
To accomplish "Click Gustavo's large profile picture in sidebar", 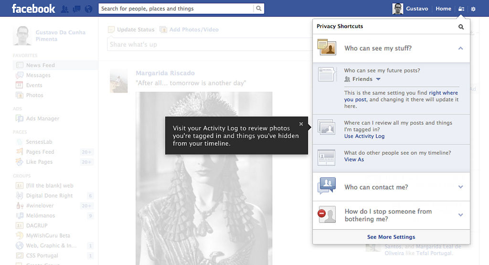I will 22,35.
